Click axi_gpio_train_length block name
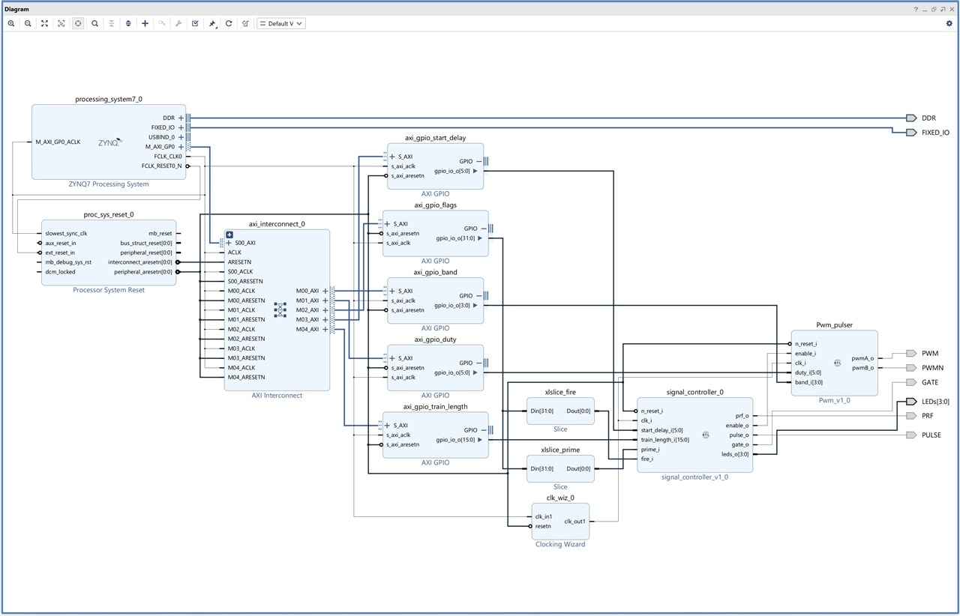Image resolution: width=960 pixels, height=616 pixels. pyautogui.click(x=435, y=407)
